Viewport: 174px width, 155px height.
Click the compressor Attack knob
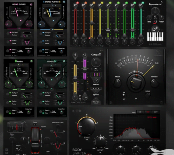[x=117, y=83]
